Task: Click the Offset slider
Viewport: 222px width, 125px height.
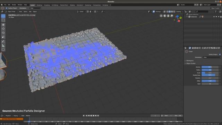Action: pos(210,81)
